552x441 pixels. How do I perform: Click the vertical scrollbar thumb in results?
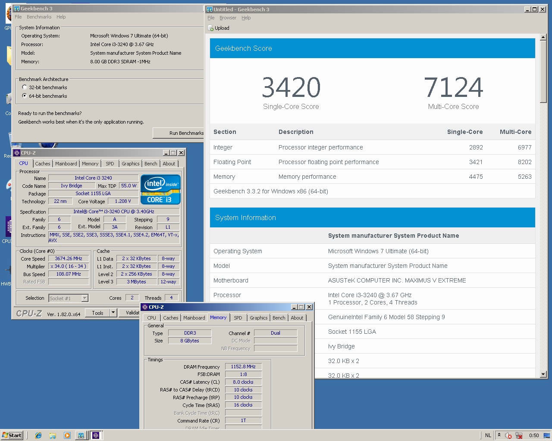[543, 72]
